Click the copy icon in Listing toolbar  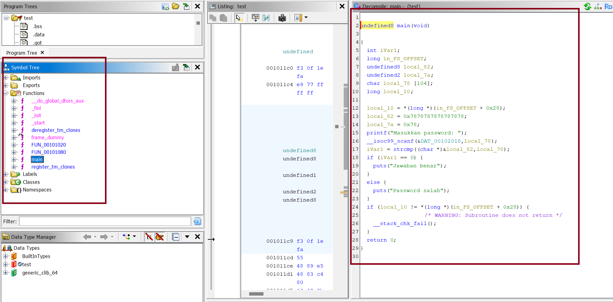[x=213, y=18]
